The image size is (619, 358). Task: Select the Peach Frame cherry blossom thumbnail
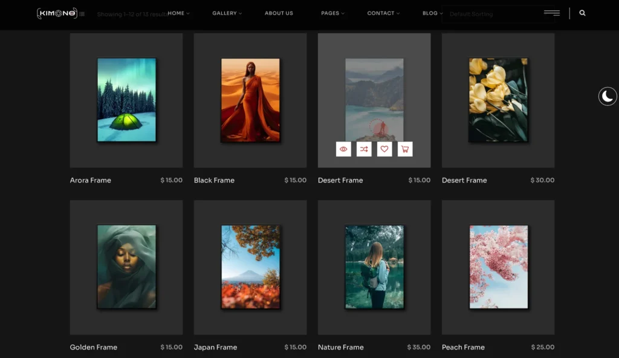click(498, 267)
